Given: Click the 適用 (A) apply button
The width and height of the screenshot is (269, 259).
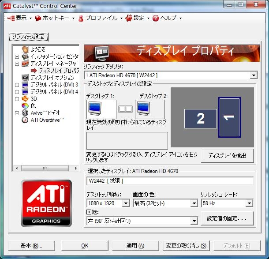Looking at the screenshot, I should pyautogui.click(x=135, y=246).
